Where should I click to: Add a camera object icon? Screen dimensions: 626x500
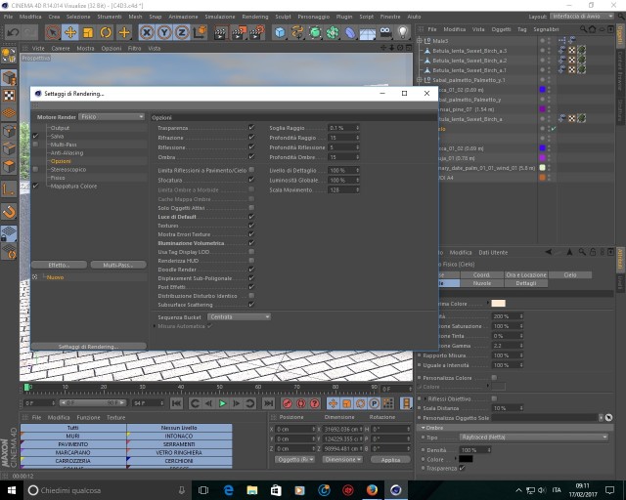pos(385,32)
